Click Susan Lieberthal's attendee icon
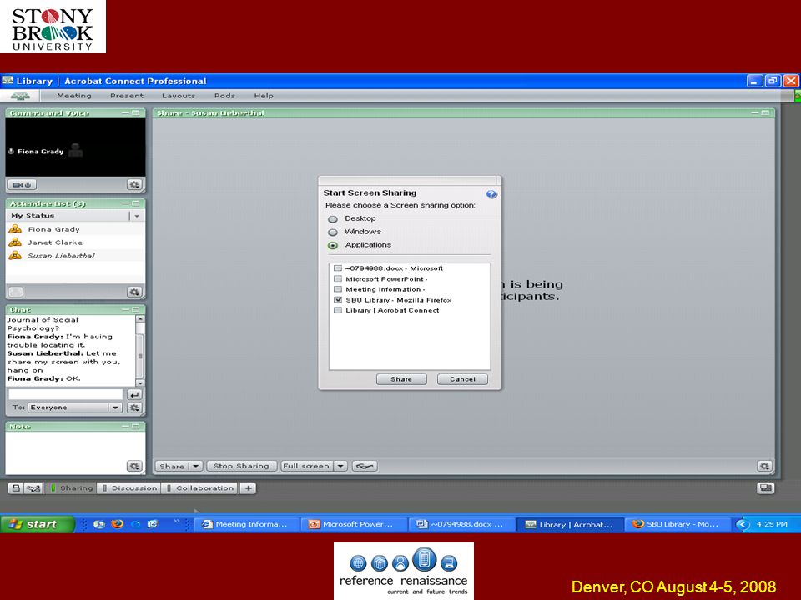The height and width of the screenshot is (600, 801). [15, 255]
